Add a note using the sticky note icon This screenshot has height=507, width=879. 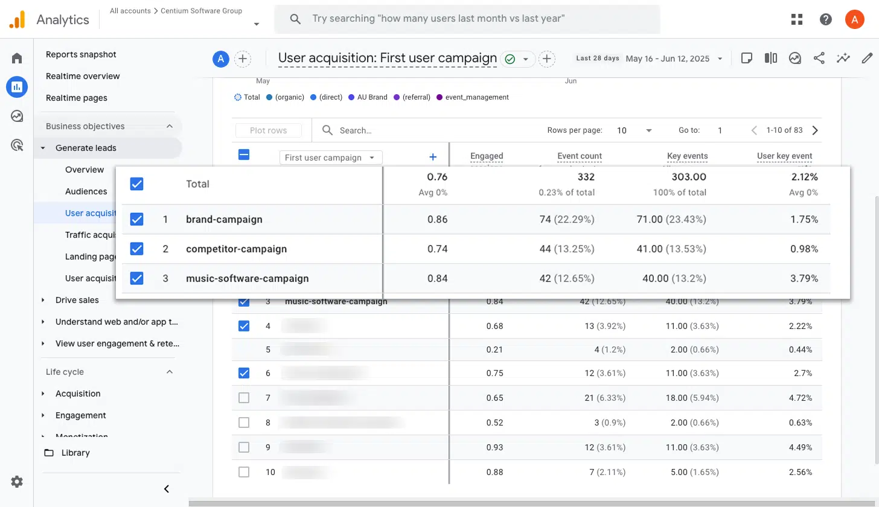point(747,58)
